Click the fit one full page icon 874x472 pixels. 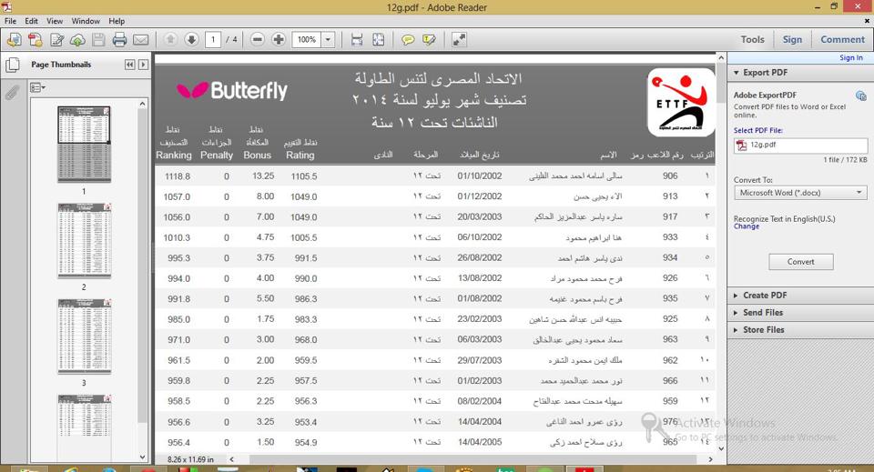click(379, 39)
